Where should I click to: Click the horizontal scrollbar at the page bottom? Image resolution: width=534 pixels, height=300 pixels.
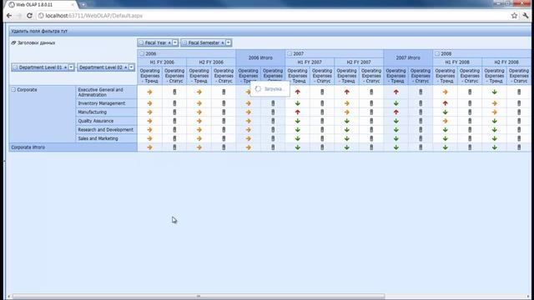[x=199, y=297]
